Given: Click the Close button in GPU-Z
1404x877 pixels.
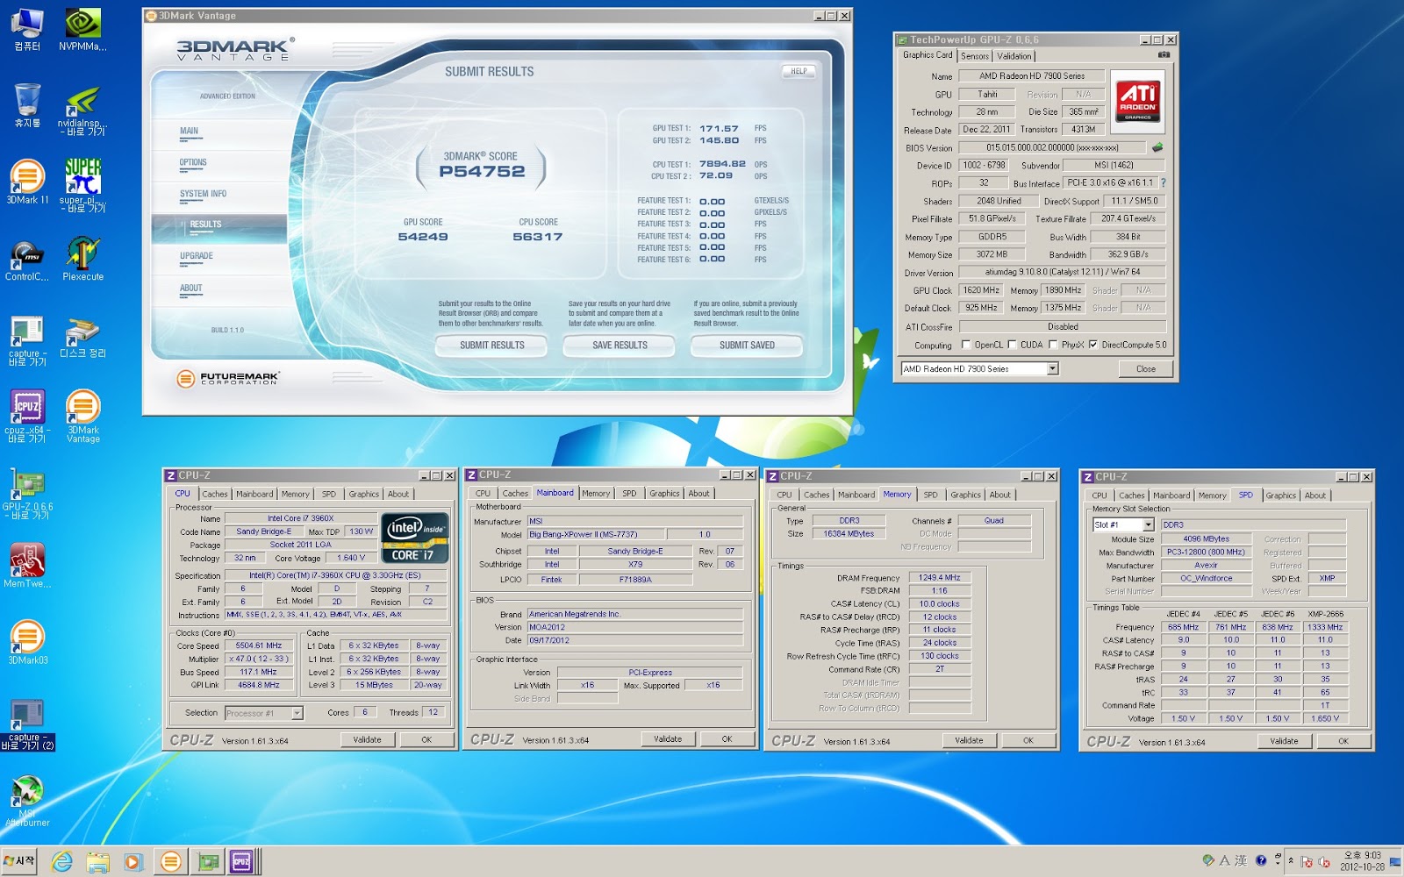Looking at the screenshot, I should (1146, 369).
